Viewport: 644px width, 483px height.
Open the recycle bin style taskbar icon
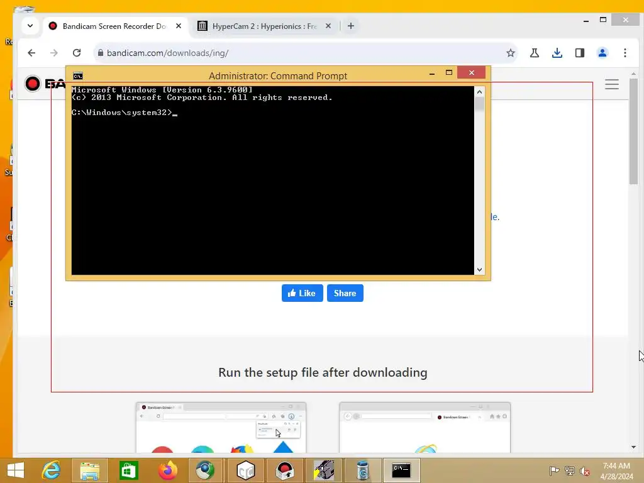363,470
